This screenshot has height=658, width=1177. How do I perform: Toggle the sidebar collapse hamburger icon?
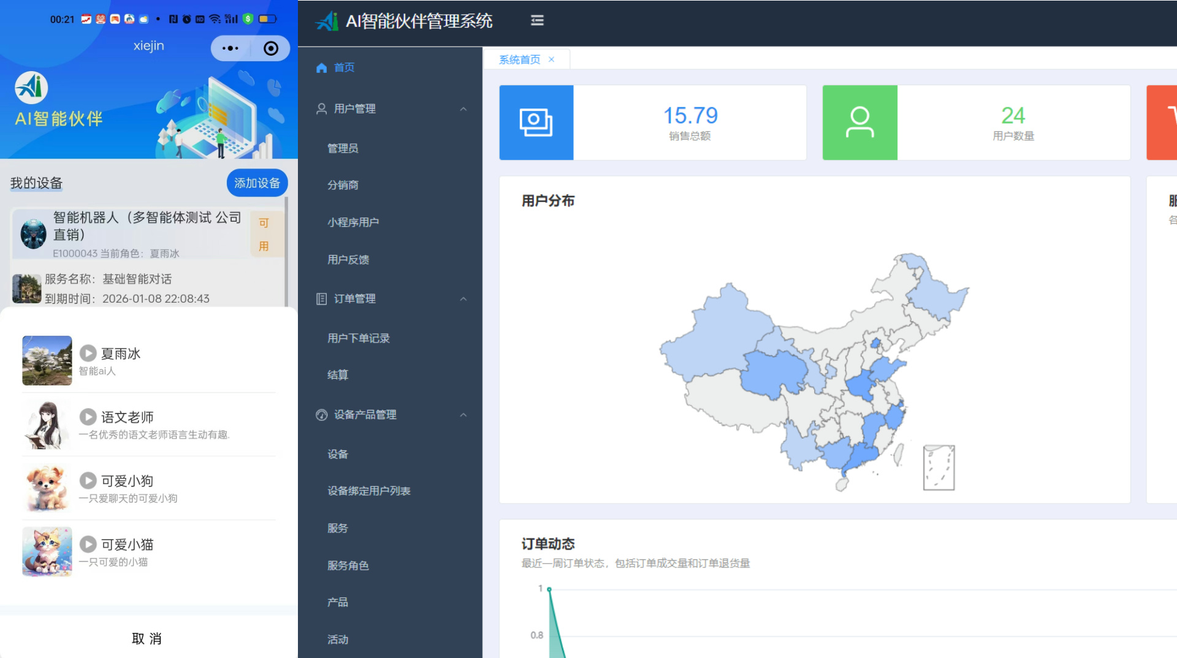click(537, 21)
